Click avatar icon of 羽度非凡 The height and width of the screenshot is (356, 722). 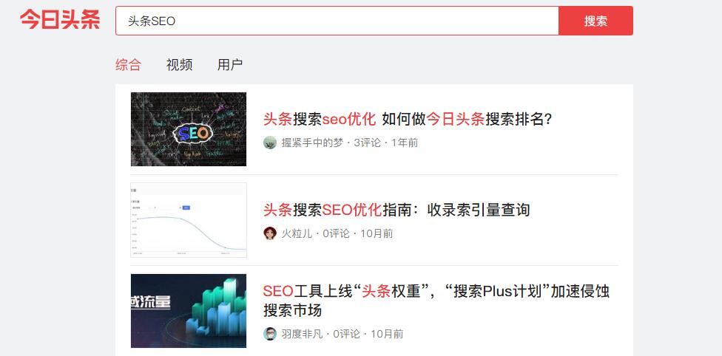click(270, 334)
